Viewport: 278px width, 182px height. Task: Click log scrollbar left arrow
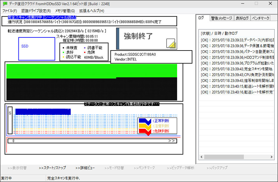tap(201, 157)
